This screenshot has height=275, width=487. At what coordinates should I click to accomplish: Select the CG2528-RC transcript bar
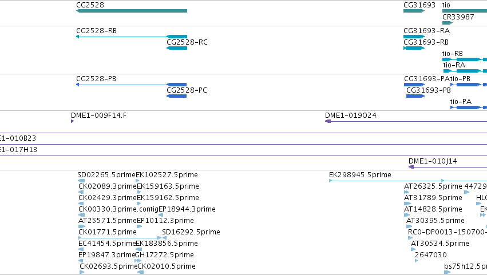point(177,48)
